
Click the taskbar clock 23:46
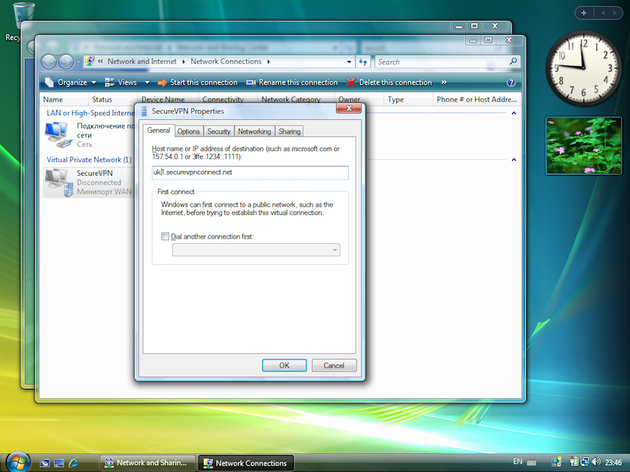(613, 463)
